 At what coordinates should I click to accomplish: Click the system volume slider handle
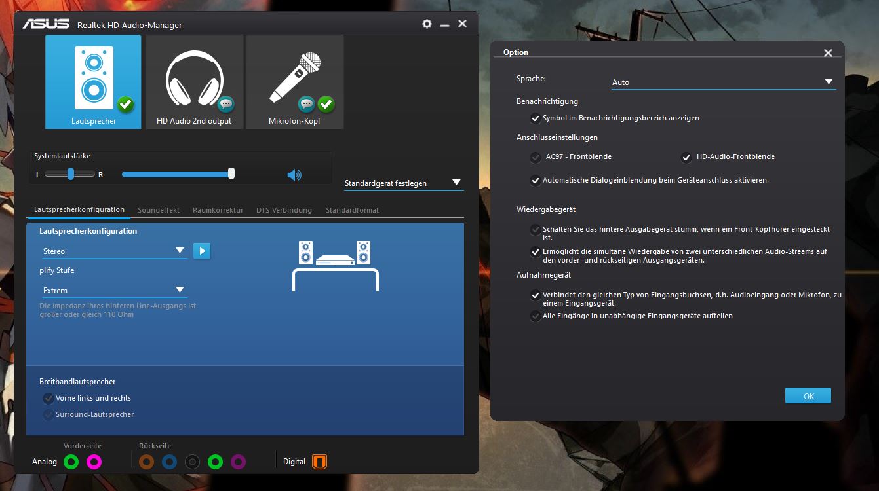[231, 173]
